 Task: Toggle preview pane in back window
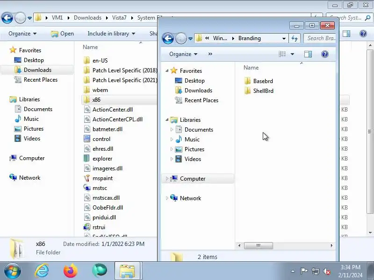click(346, 34)
